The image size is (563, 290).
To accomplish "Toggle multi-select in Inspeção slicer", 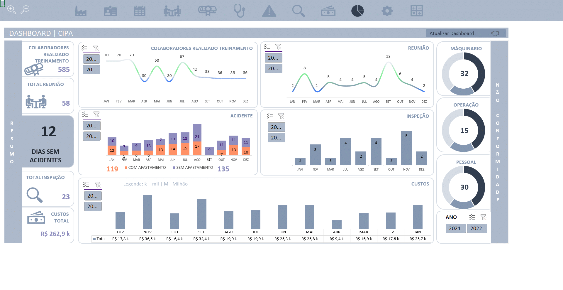I will click(270, 116).
